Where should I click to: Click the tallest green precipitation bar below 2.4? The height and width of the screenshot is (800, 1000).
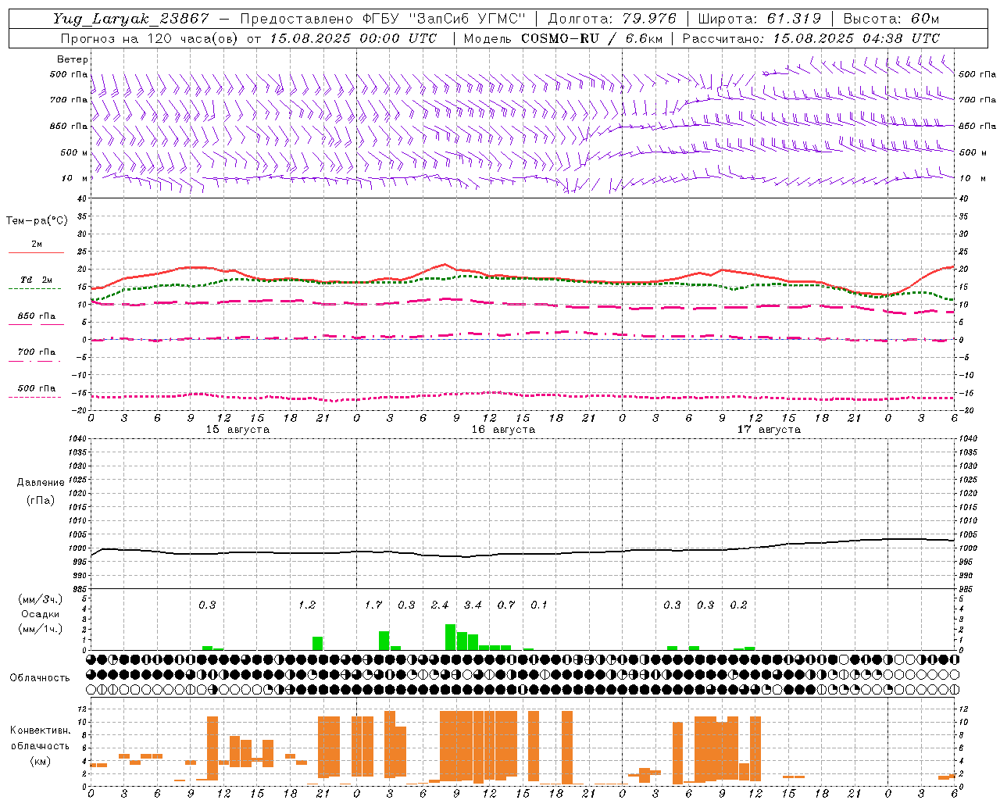point(451,637)
